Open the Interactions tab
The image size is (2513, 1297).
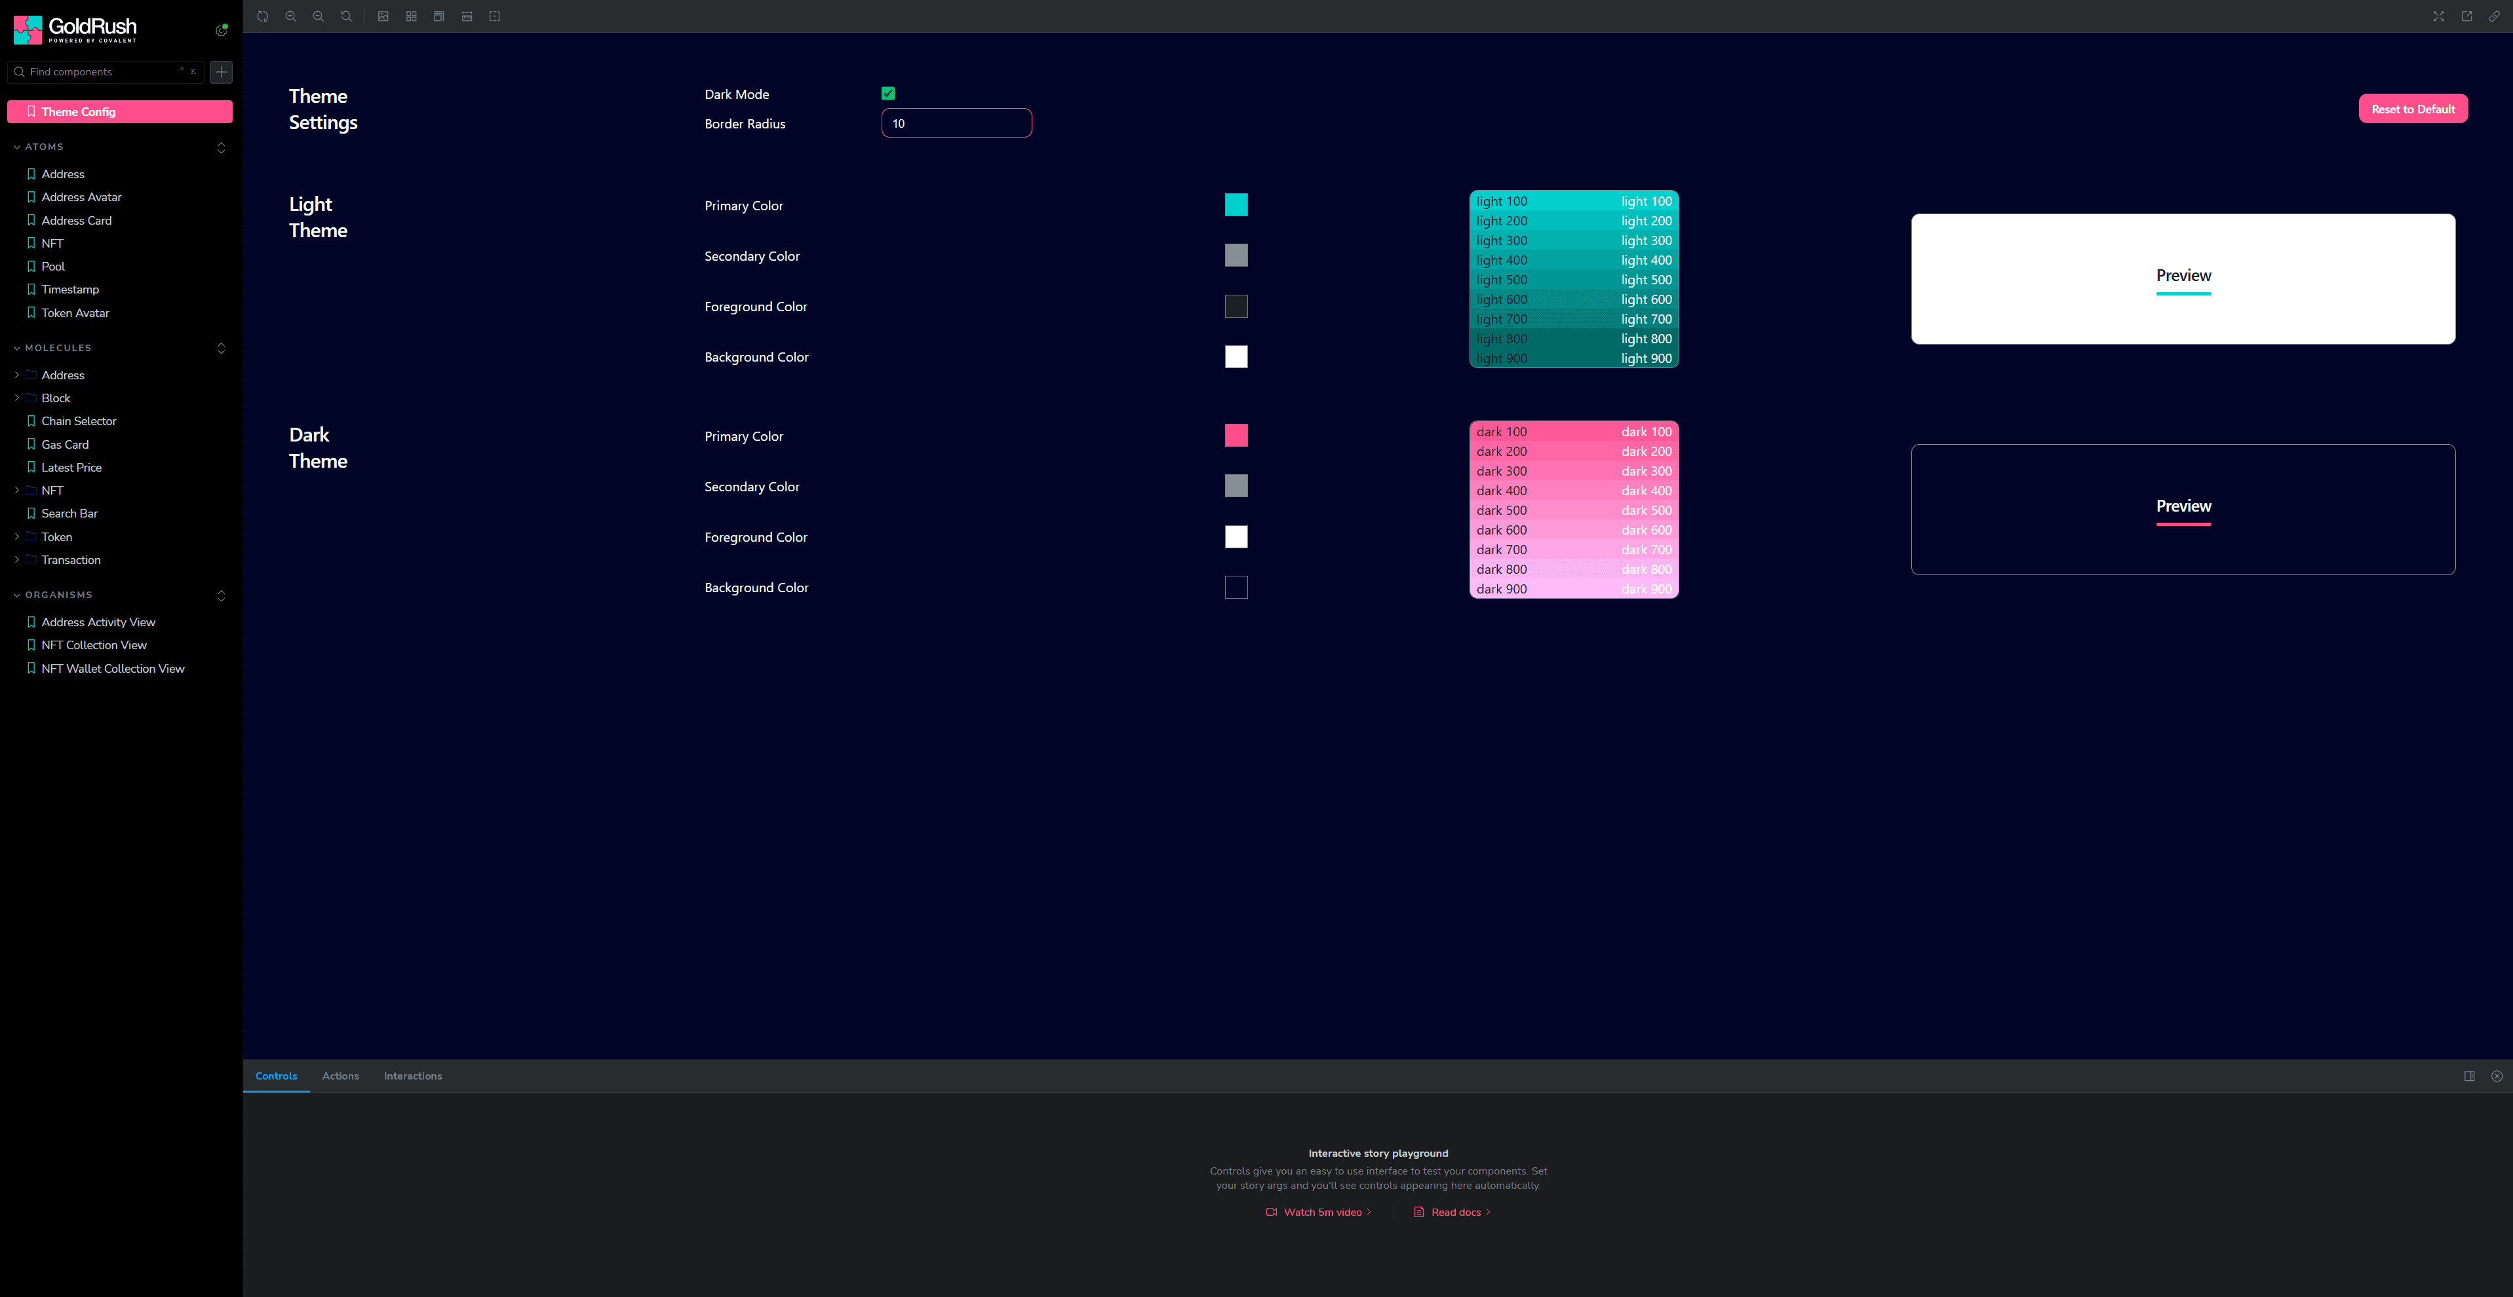point(413,1076)
